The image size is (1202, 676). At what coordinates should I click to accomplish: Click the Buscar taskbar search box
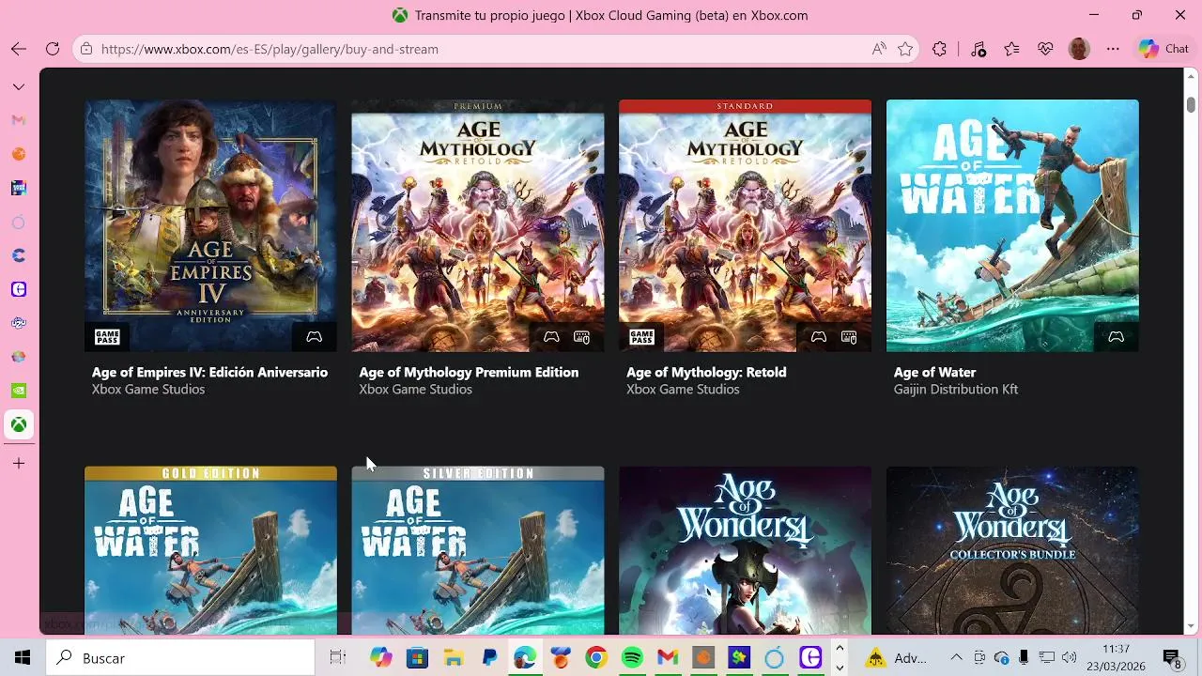[x=180, y=658]
